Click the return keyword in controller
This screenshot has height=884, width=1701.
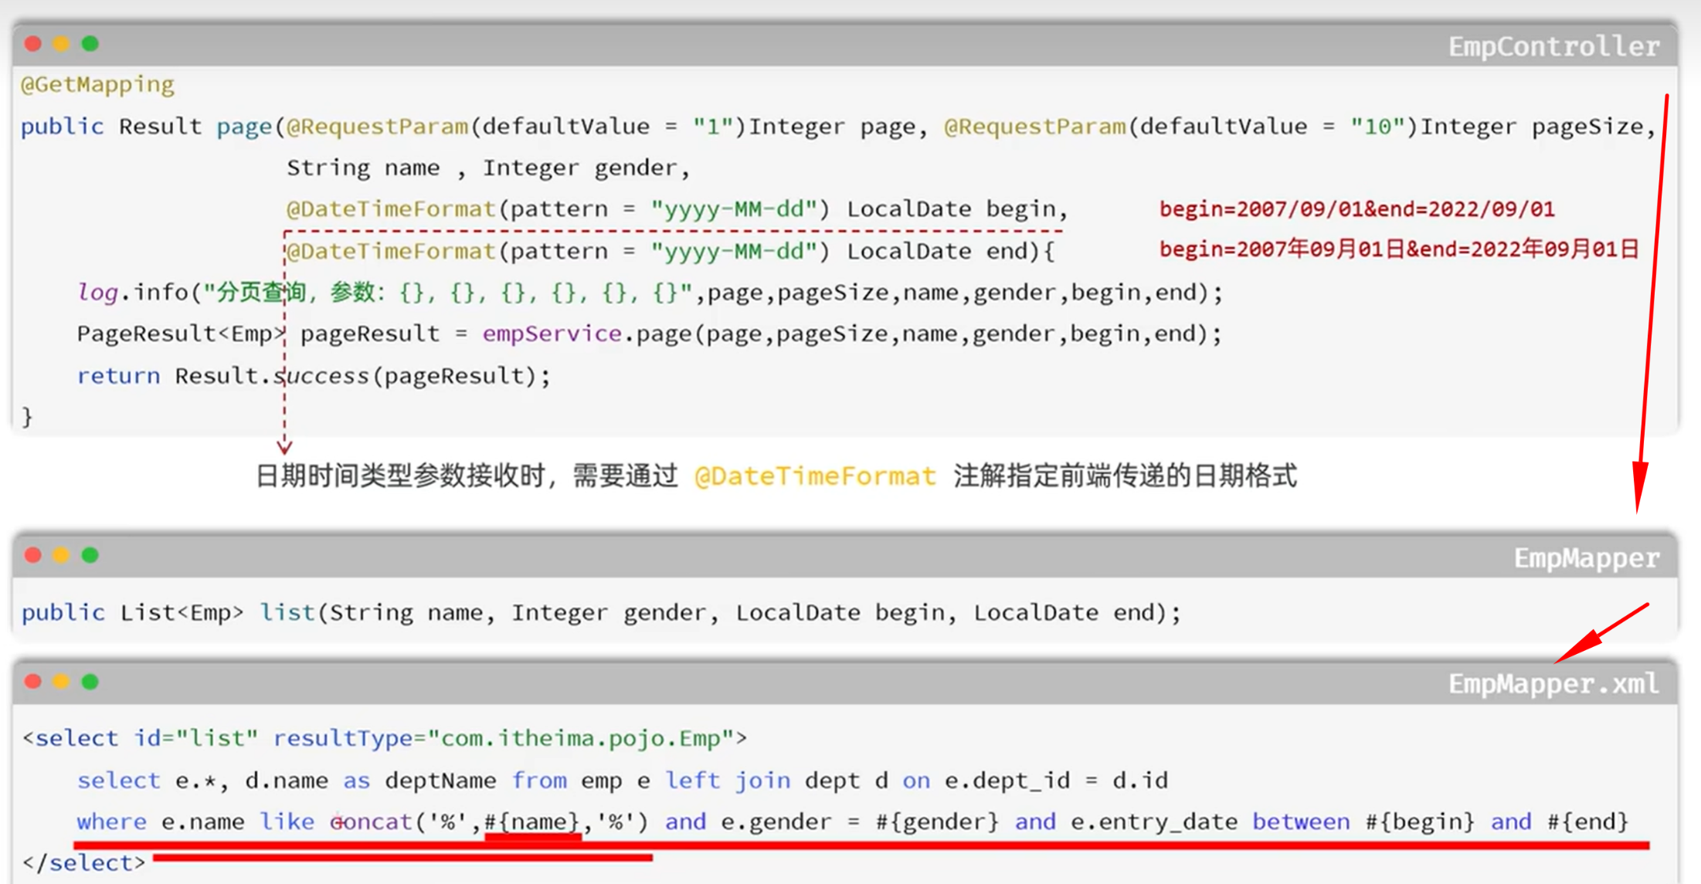(x=118, y=376)
